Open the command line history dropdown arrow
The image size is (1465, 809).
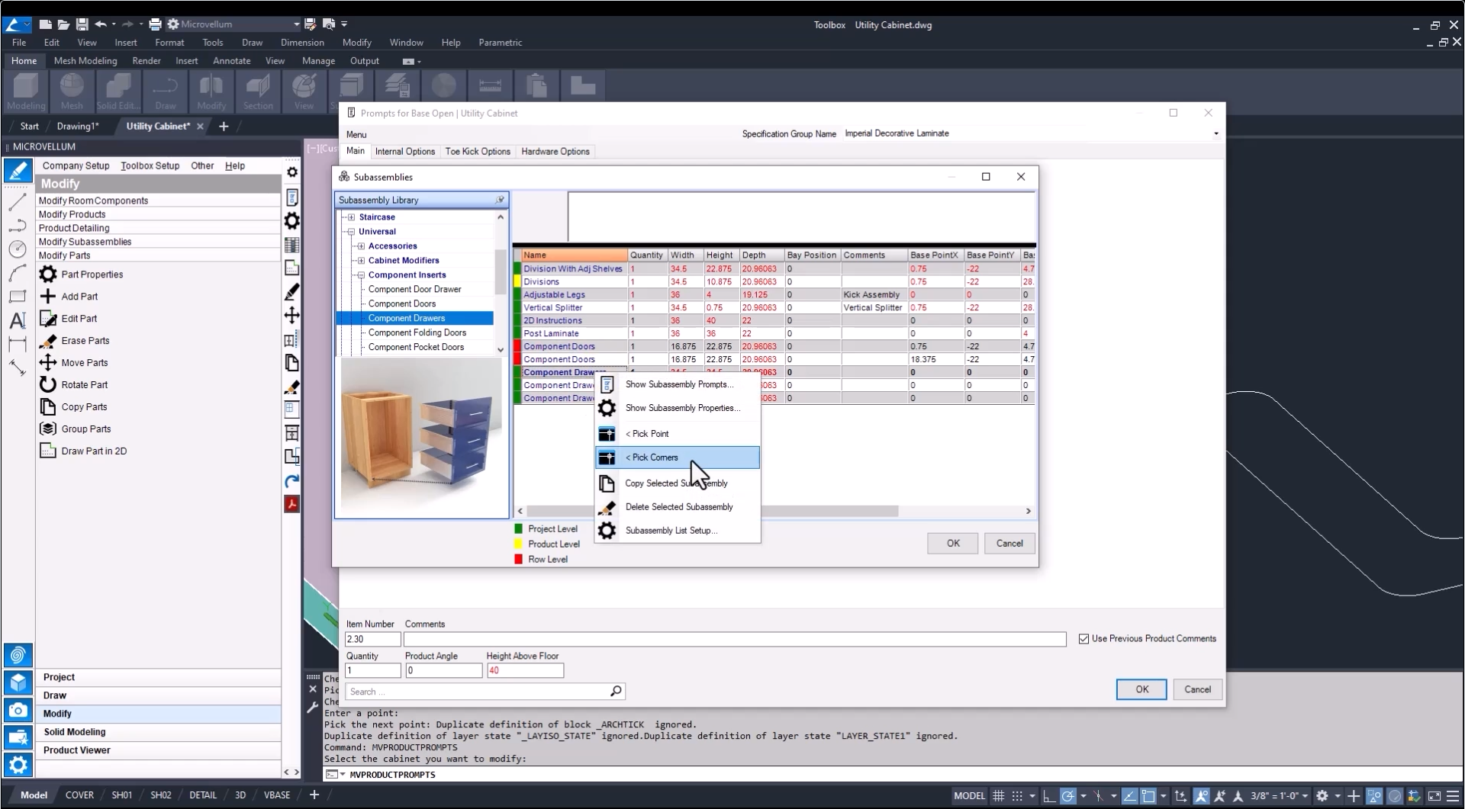point(343,775)
